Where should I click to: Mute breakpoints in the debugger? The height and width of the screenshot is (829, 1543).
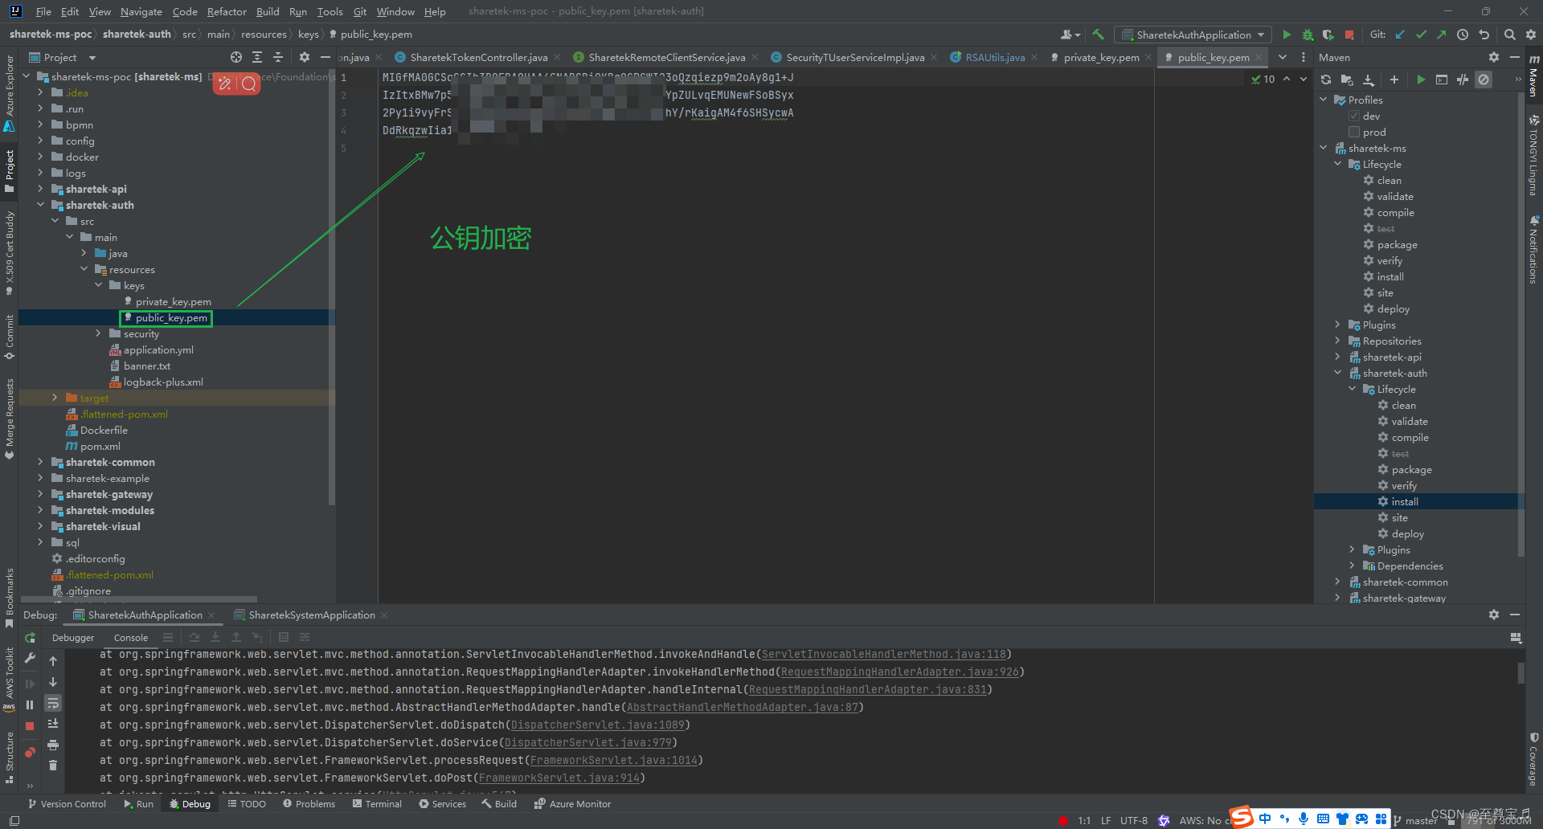pyautogui.click(x=30, y=753)
